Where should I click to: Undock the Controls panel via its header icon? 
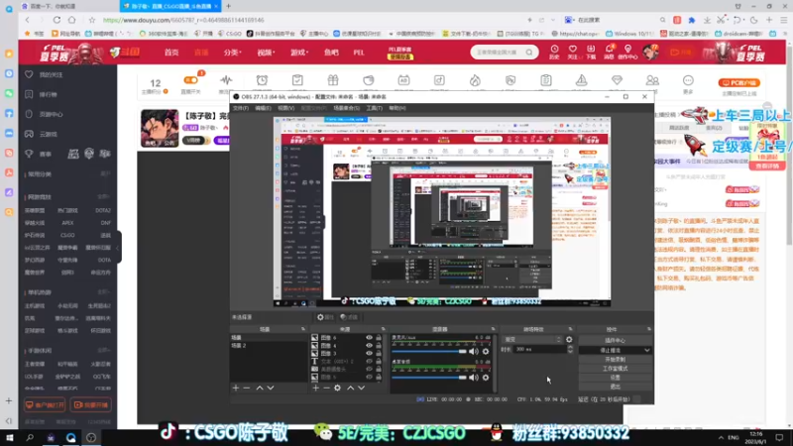click(x=649, y=329)
